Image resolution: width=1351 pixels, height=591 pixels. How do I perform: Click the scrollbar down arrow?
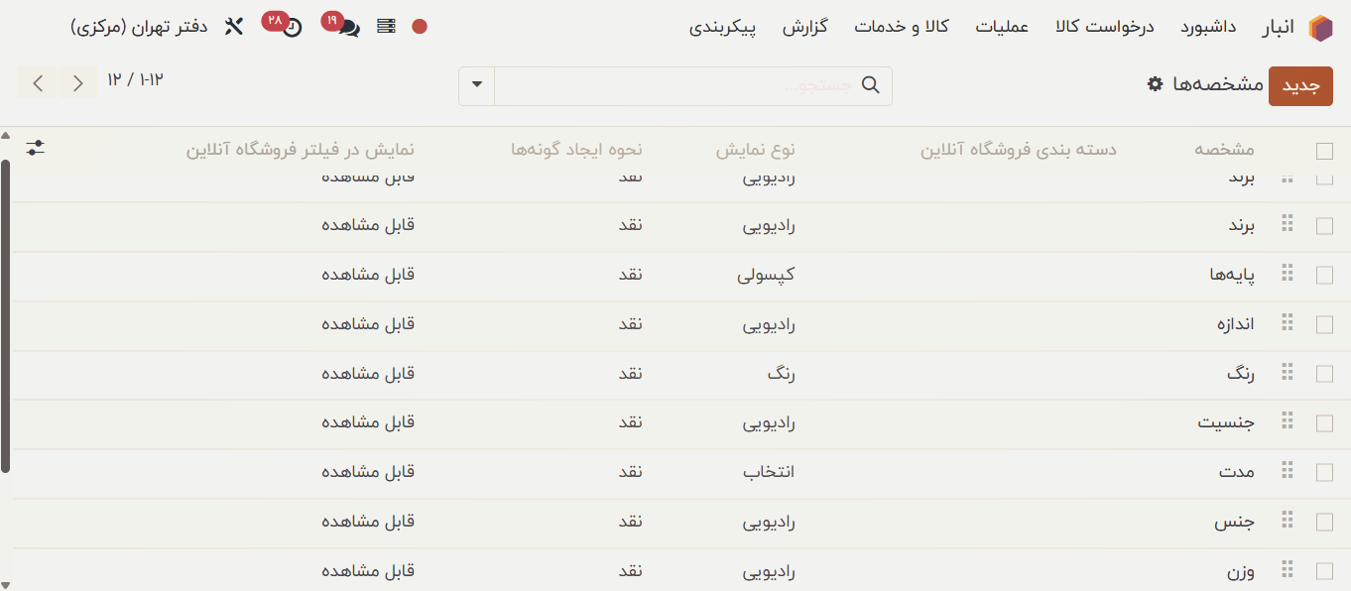pyautogui.click(x=5, y=584)
